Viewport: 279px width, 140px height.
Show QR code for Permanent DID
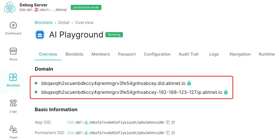coord(173,133)
